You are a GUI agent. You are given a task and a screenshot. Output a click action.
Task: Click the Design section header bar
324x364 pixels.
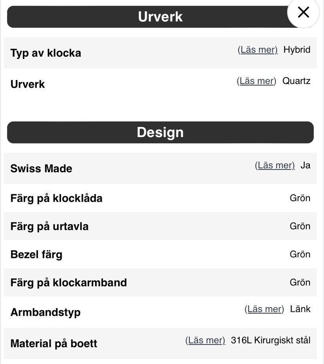(x=160, y=132)
